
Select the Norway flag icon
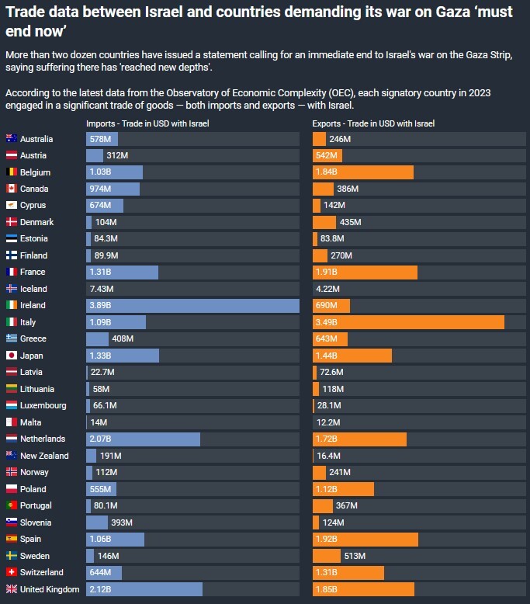[11, 472]
